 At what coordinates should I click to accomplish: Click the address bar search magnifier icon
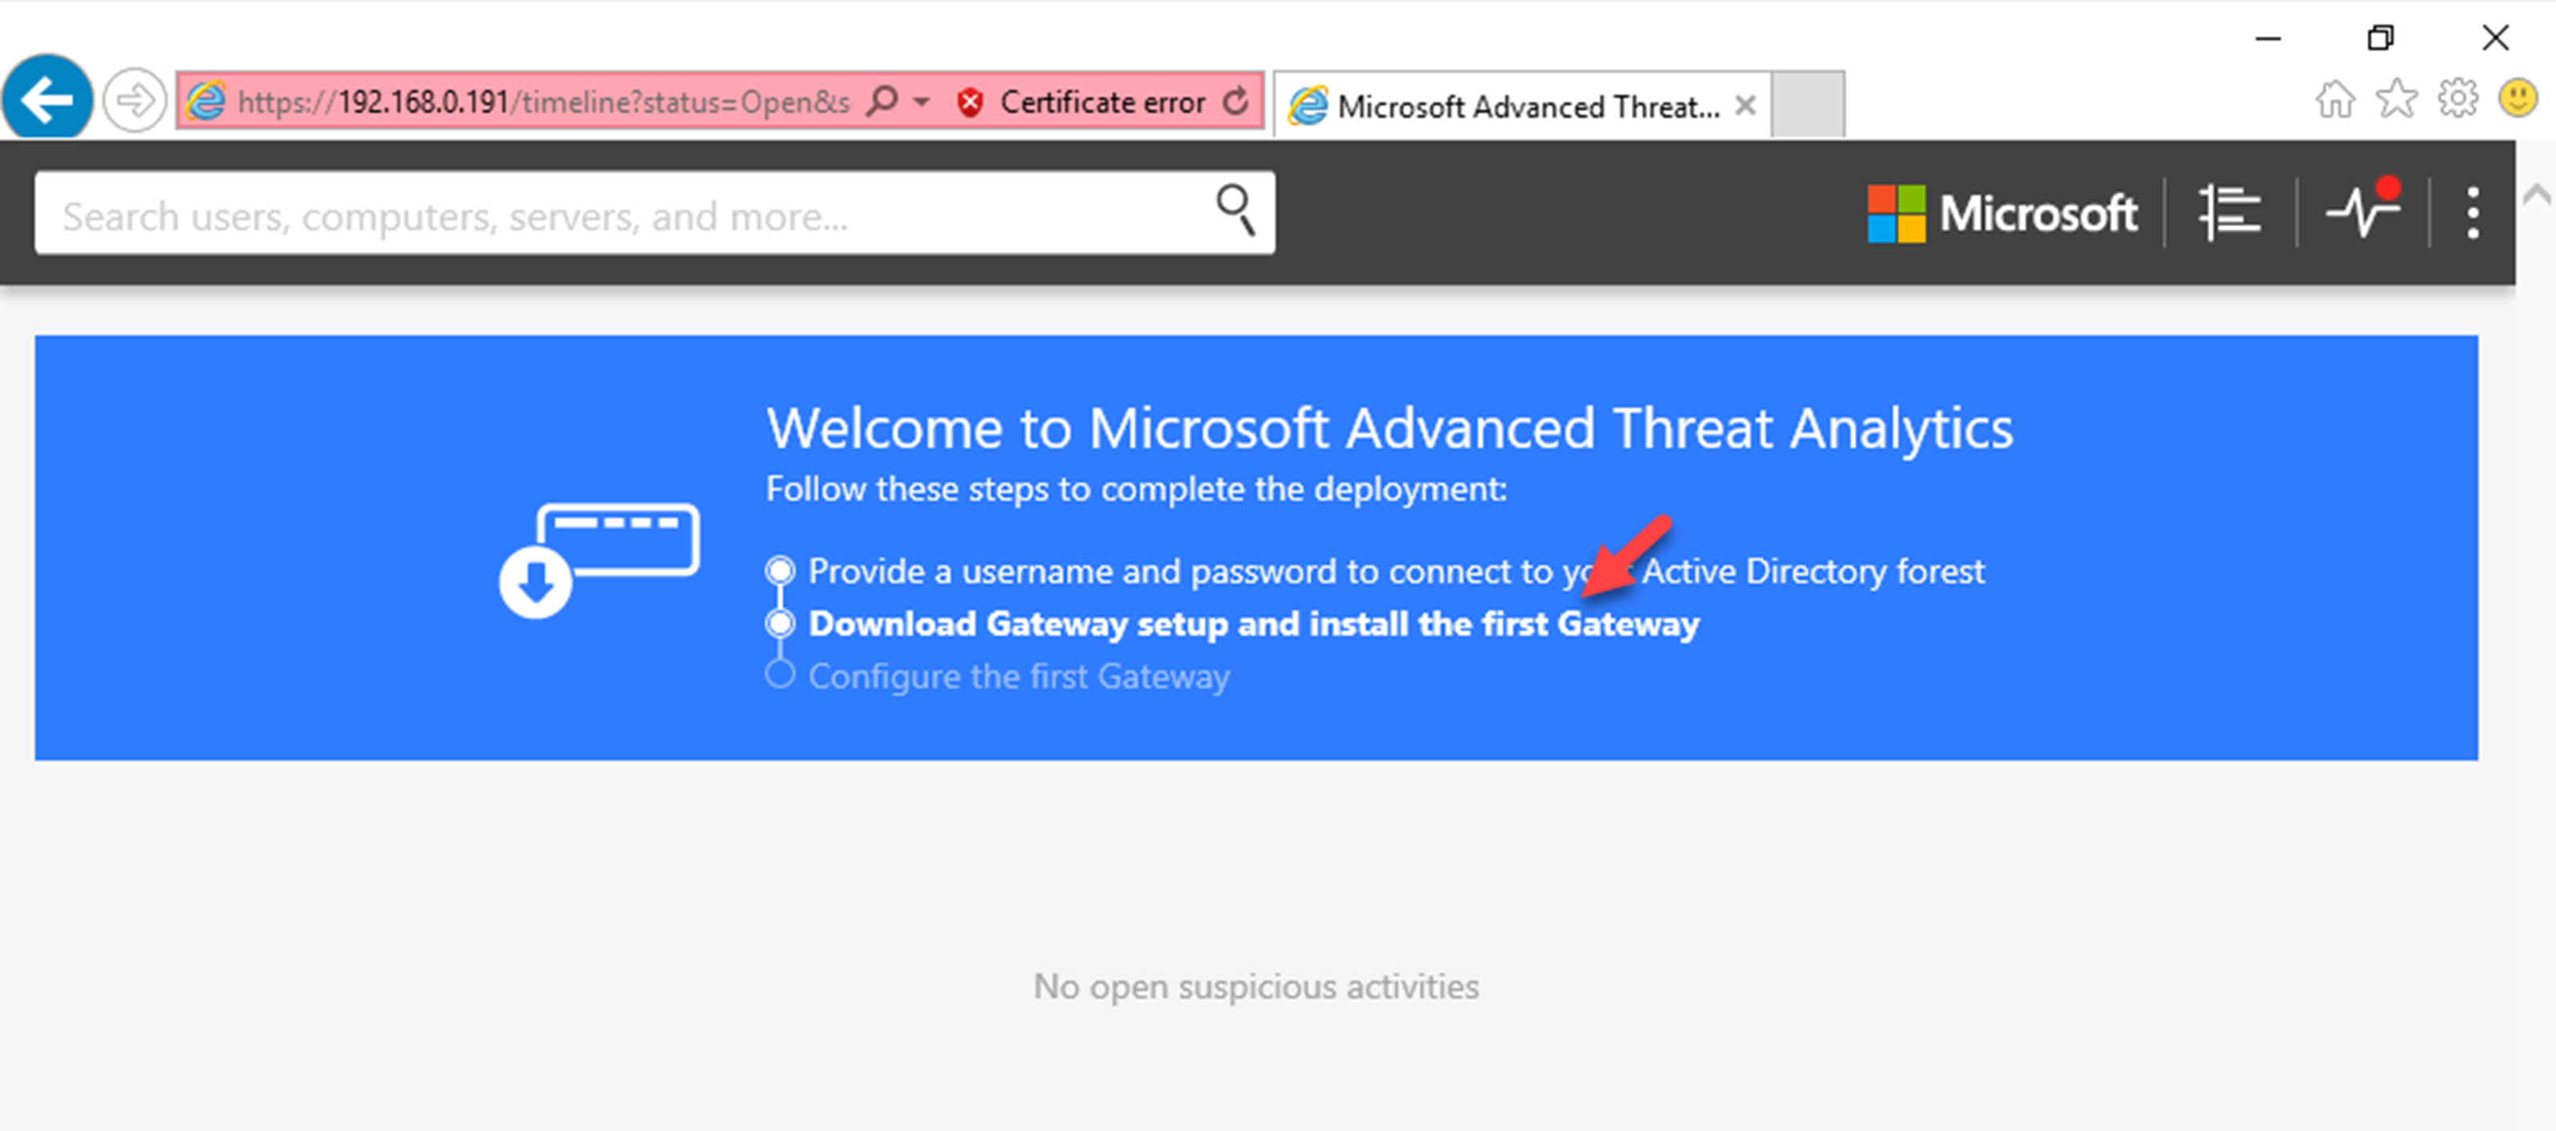tap(881, 101)
